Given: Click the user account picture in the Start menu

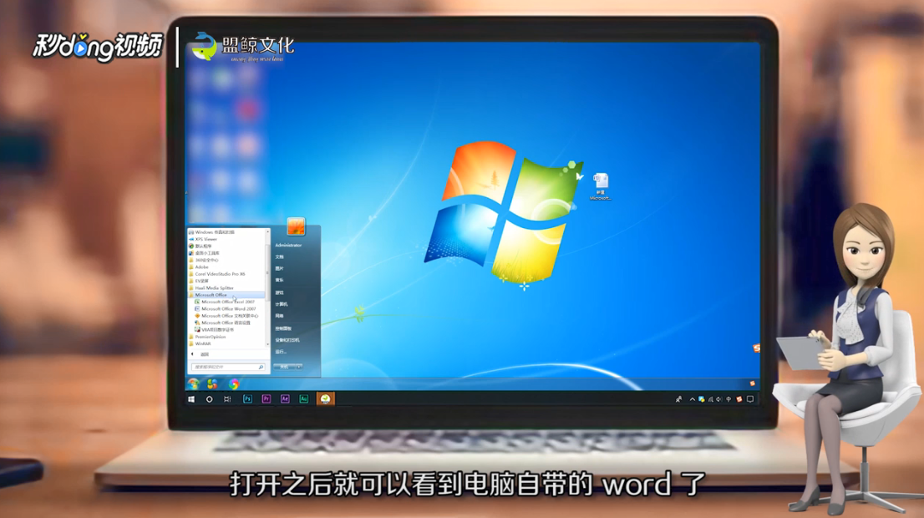Looking at the screenshot, I should tap(296, 227).
